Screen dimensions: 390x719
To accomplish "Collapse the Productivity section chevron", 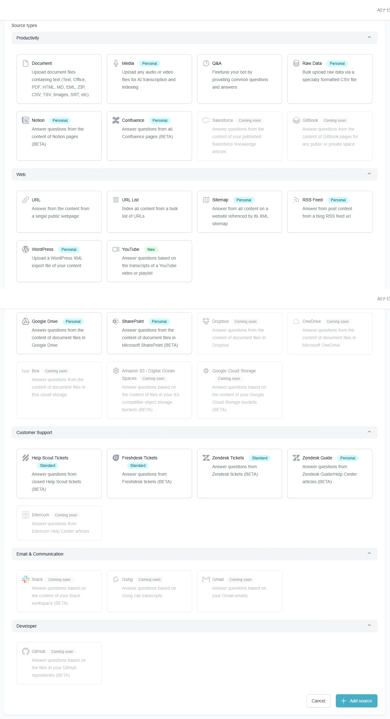I will (x=369, y=38).
